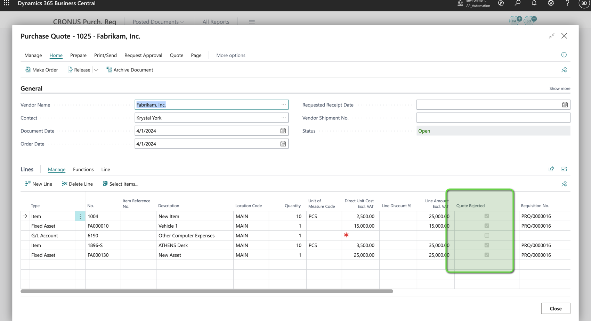Click the Close button
Viewport: 591px width, 321px height.
[555, 309]
